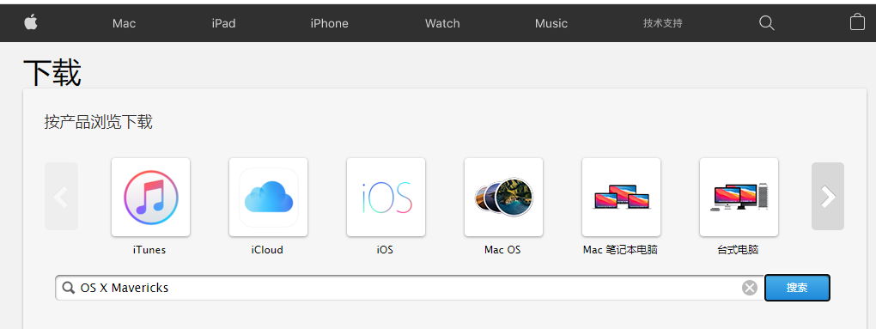Select the iOS product icon

(386, 198)
